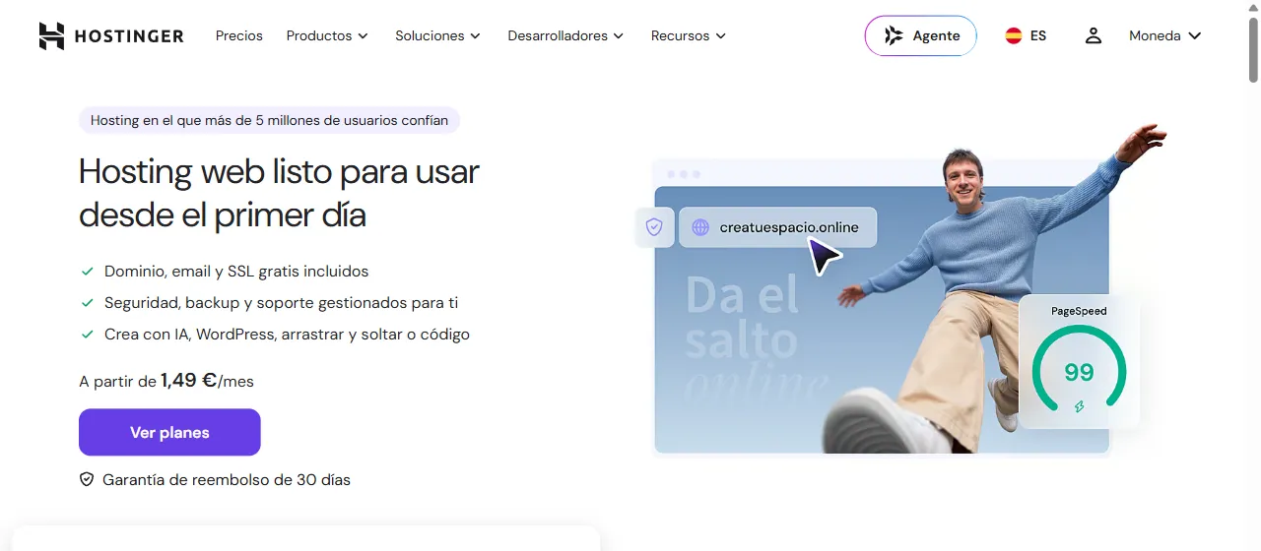Click the lightning bolt under PageSpeed score
Image resolution: width=1261 pixels, height=551 pixels.
pos(1079,406)
